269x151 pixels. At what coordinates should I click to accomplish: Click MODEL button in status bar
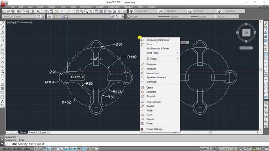pos(203,149)
